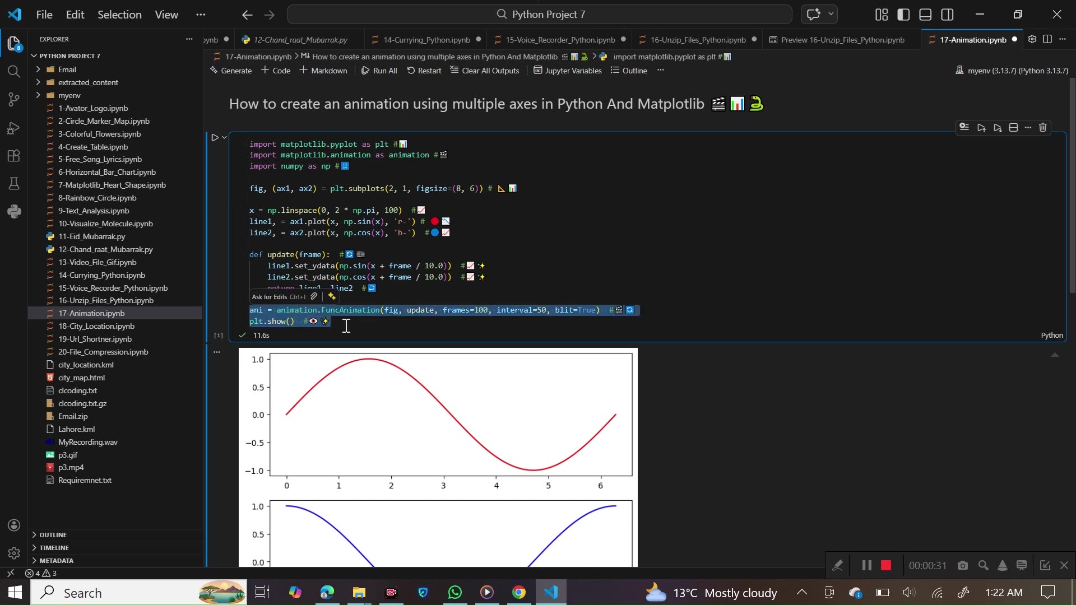Viewport: 1076px width, 605px height.
Task: Click Restart kernel button
Action: [x=424, y=71]
